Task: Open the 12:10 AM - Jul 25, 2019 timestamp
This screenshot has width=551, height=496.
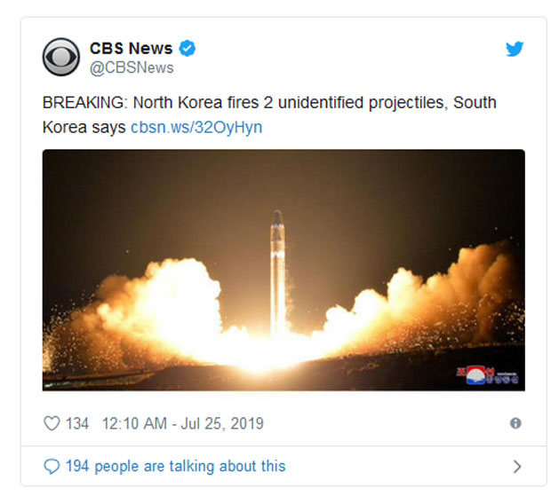Action: point(183,423)
